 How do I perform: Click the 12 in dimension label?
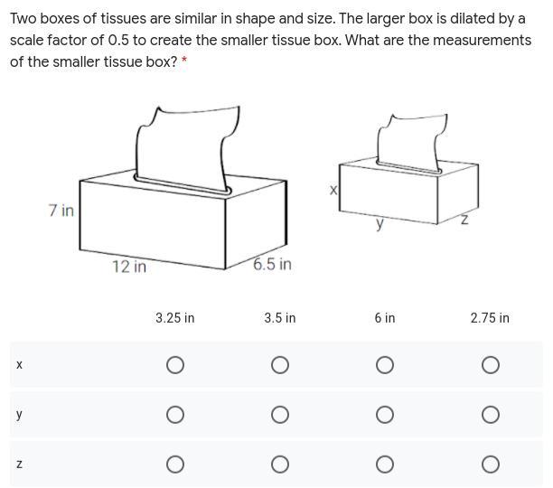pyautogui.click(x=129, y=267)
